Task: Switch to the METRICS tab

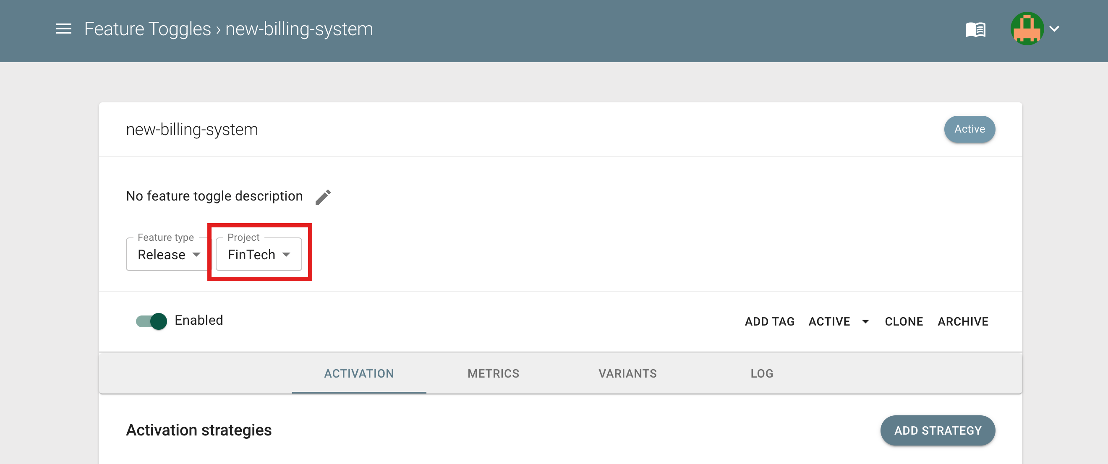Action: (493, 373)
